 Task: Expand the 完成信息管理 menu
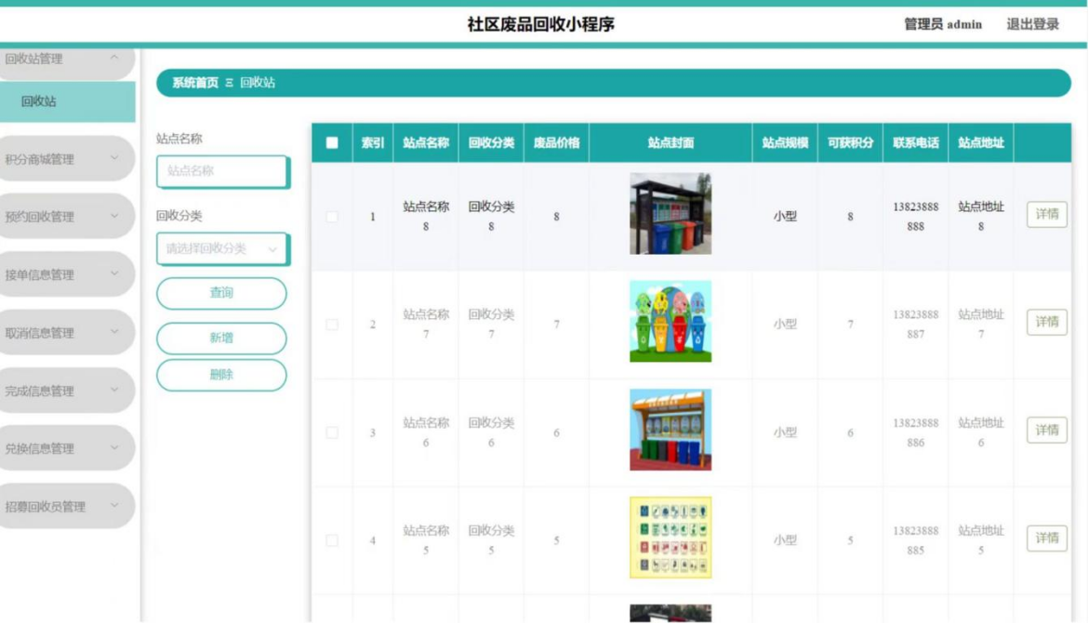(67, 391)
